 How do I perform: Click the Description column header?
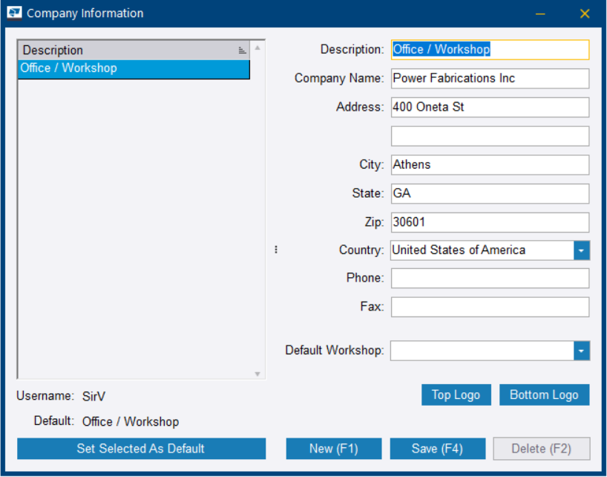click(126, 51)
